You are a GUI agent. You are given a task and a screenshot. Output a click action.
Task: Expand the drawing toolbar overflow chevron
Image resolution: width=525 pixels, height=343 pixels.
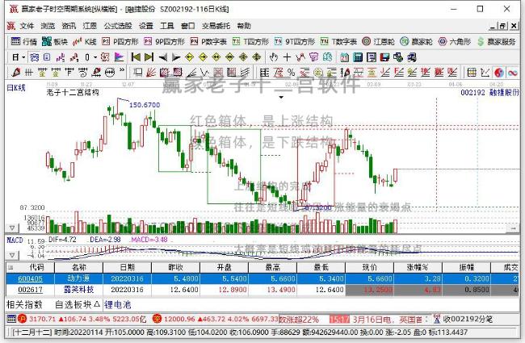pos(122,70)
